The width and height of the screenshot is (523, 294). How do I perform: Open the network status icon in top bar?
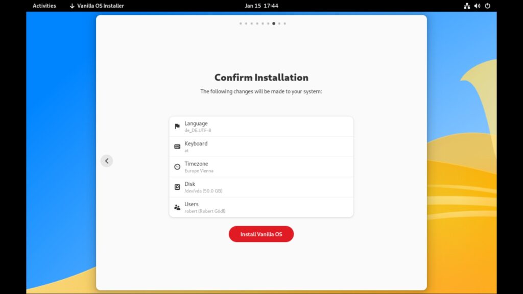[x=467, y=6]
